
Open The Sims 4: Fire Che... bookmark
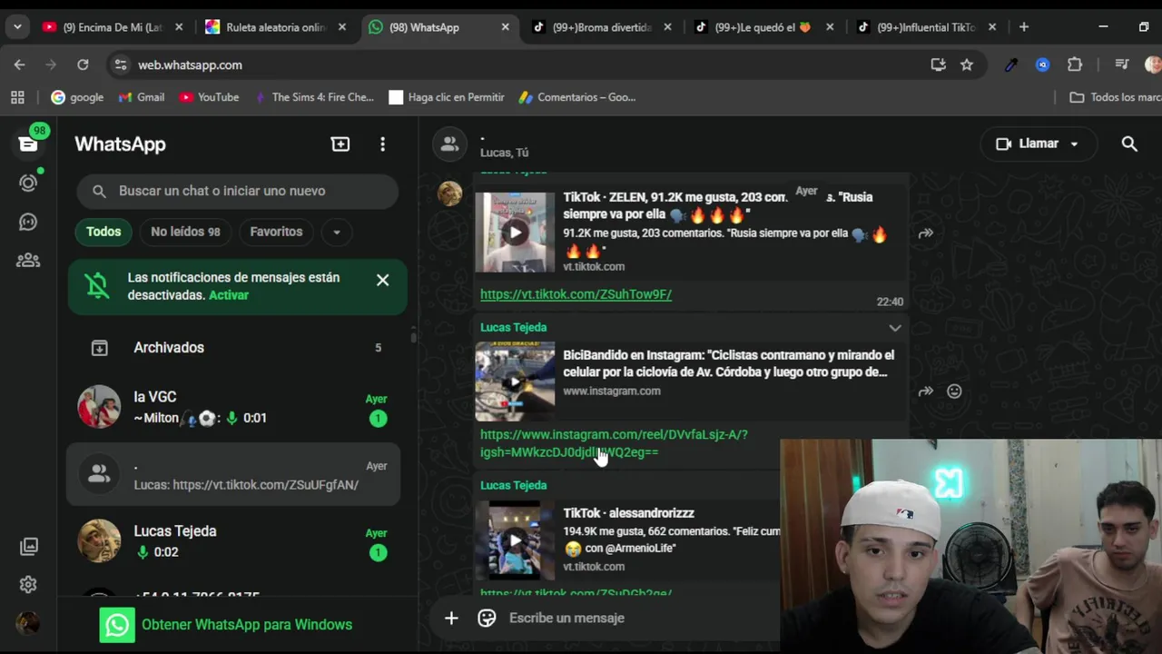pyautogui.click(x=313, y=97)
